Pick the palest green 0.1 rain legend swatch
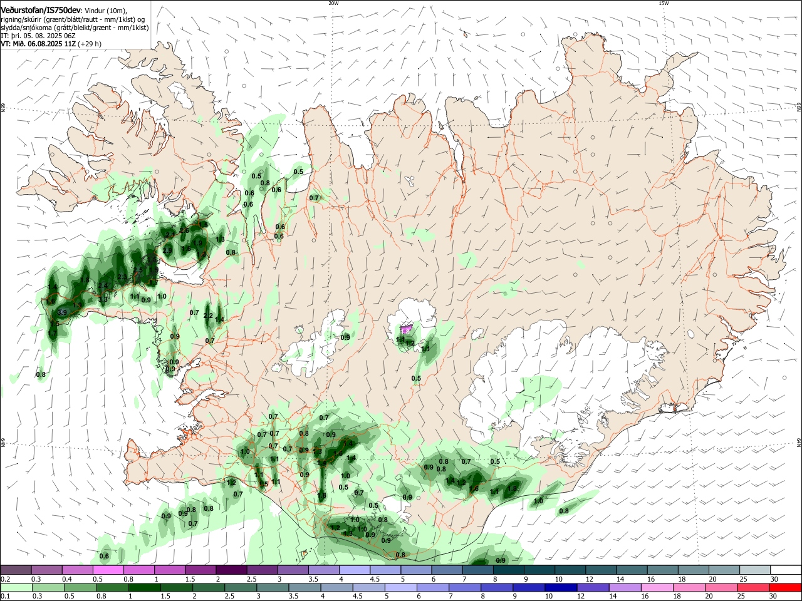Viewport: 802px width, 601px height. 16,587
